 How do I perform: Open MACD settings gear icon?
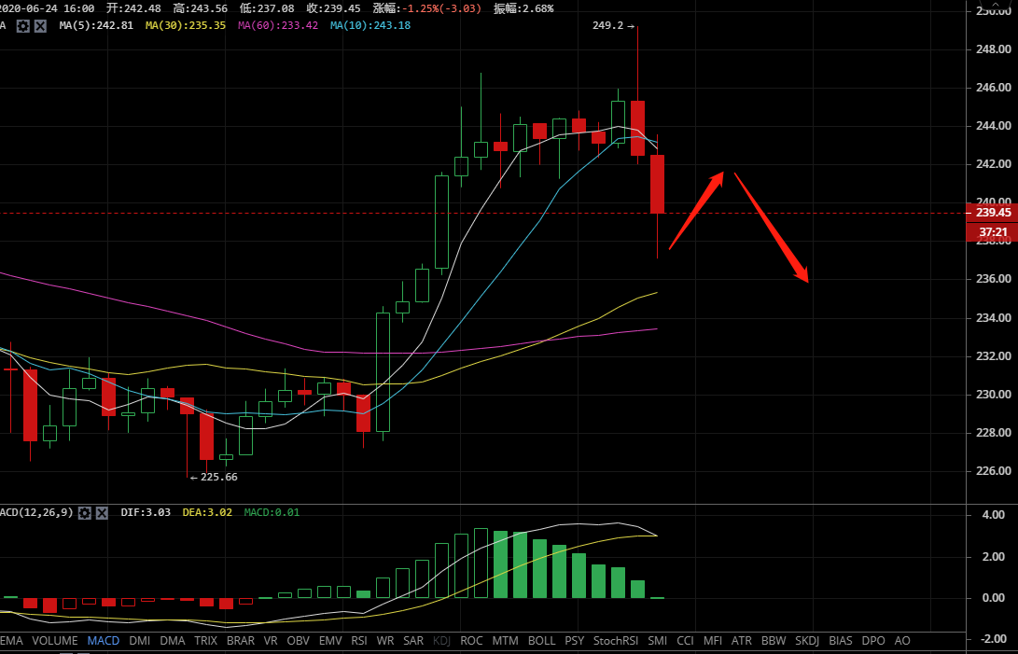[x=85, y=513]
